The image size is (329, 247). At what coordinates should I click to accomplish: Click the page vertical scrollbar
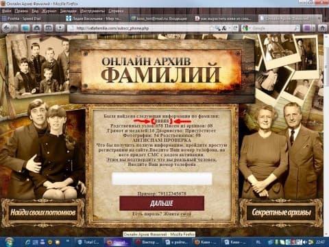(326, 135)
